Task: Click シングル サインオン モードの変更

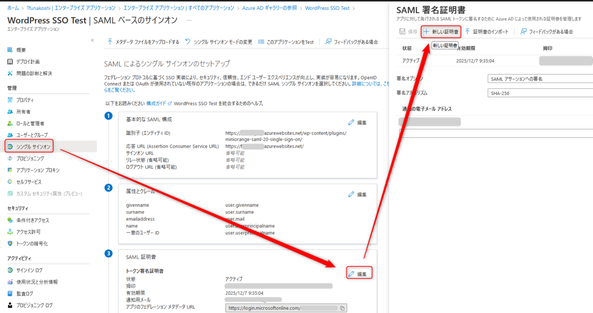Action: tap(218, 42)
